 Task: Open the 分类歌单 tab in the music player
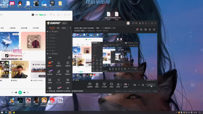click(x=12, y=28)
